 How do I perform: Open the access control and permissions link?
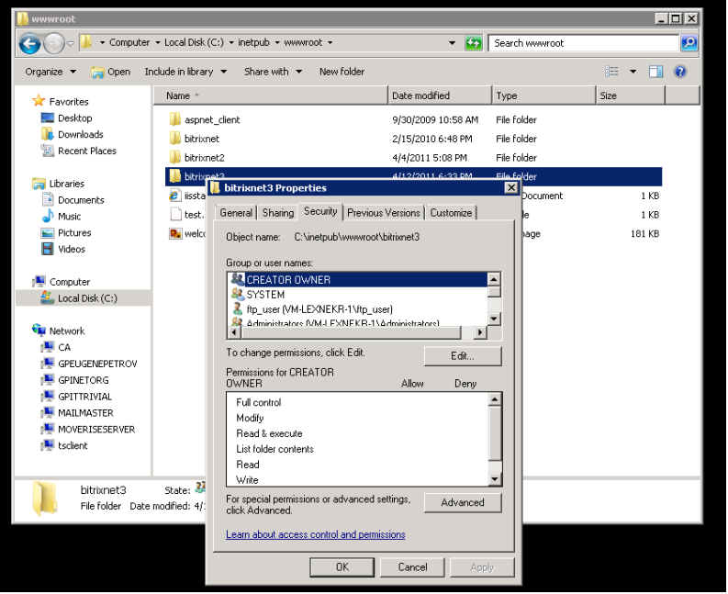tap(315, 535)
